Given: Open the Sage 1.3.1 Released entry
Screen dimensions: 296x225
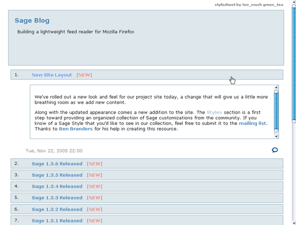Looking at the screenshot, I should coord(57,221).
